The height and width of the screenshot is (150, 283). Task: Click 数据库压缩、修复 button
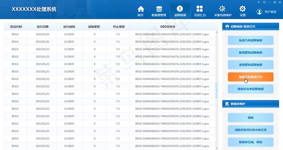(x=251, y=142)
